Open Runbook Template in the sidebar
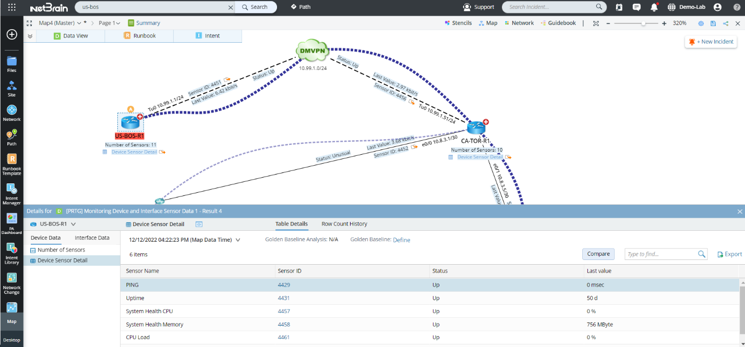The height and width of the screenshot is (347, 745). click(x=11, y=165)
